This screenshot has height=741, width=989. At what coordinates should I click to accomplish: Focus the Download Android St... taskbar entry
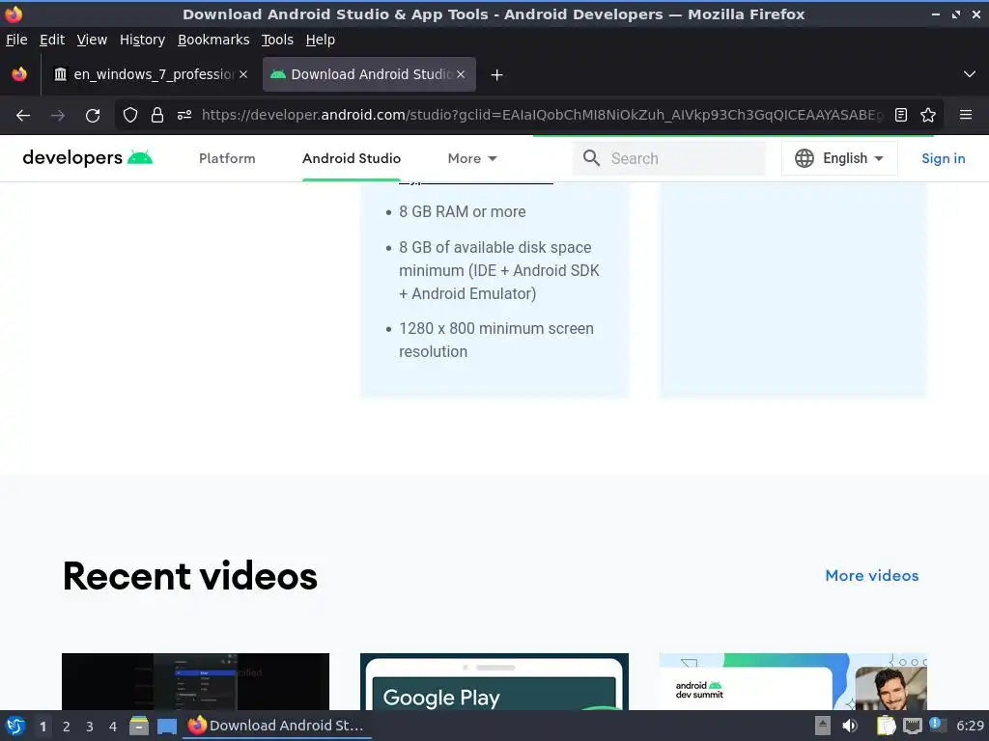(277, 726)
